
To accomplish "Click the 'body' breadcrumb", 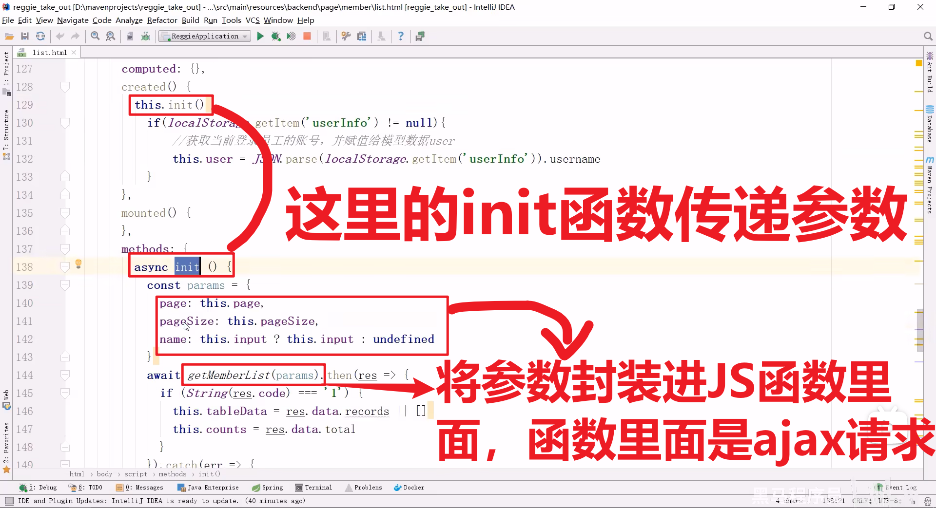I will click(x=104, y=474).
